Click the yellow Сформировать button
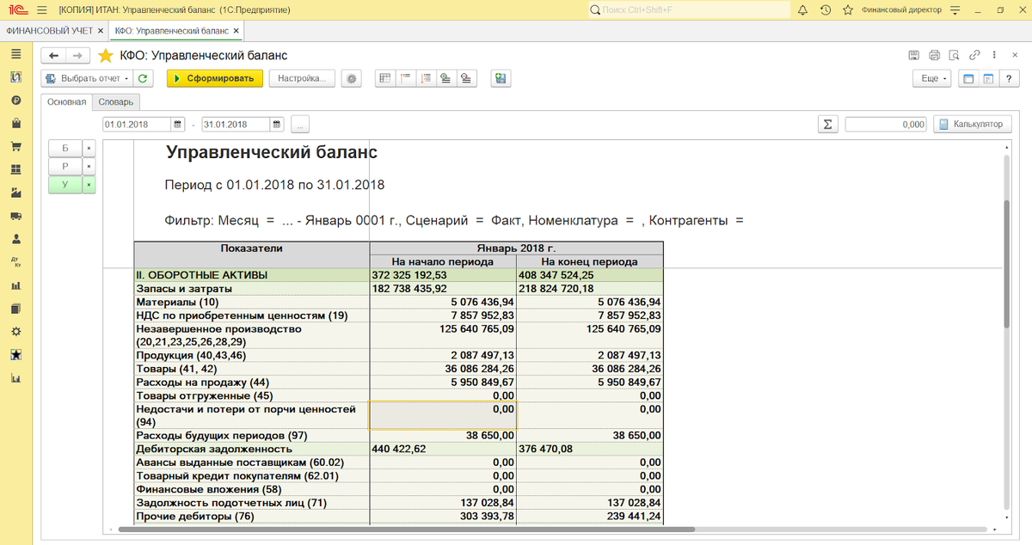The height and width of the screenshot is (545, 1032). pos(214,78)
